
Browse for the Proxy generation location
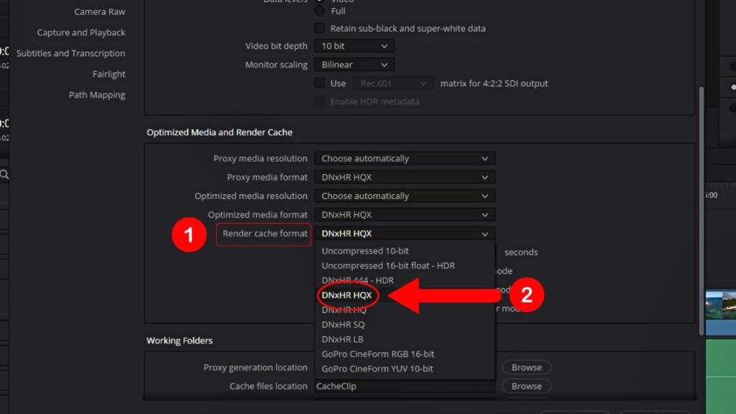526,367
